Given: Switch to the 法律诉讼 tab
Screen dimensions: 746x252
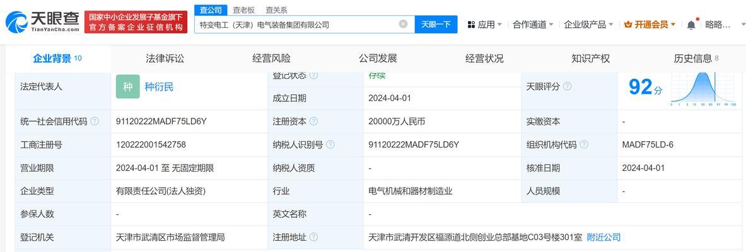Looking at the screenshot, I should 165,59.
